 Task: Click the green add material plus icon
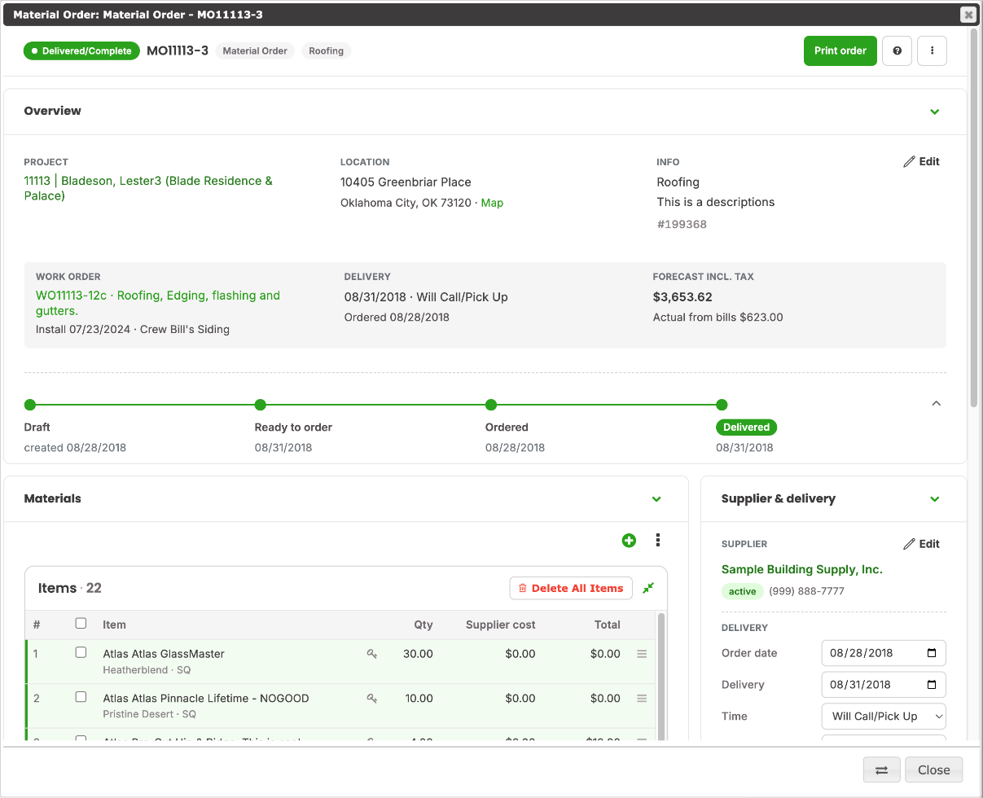(x=629, y=540)
